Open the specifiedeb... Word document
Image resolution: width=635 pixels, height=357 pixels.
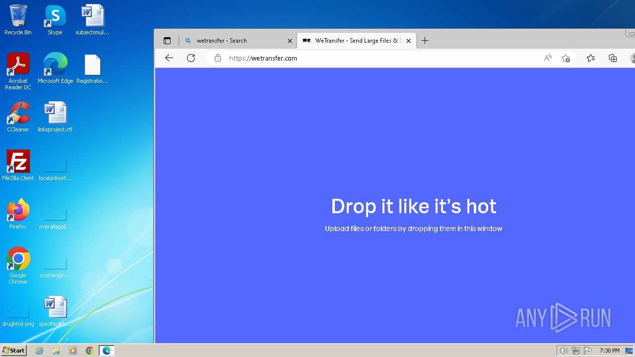tap(55, 311)
